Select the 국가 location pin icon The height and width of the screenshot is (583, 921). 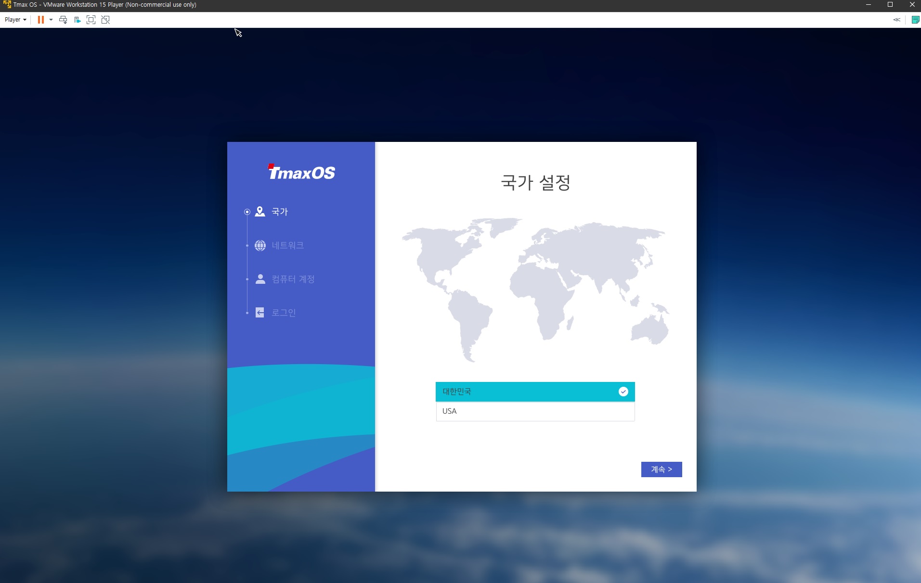[259, 212]
